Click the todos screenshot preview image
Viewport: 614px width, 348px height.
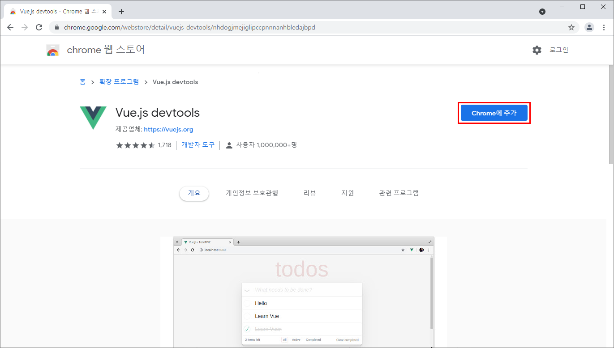(304, 292)
